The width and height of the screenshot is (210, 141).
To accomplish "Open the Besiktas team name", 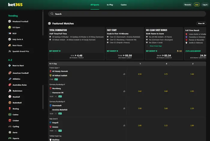I will click(56, 140).
